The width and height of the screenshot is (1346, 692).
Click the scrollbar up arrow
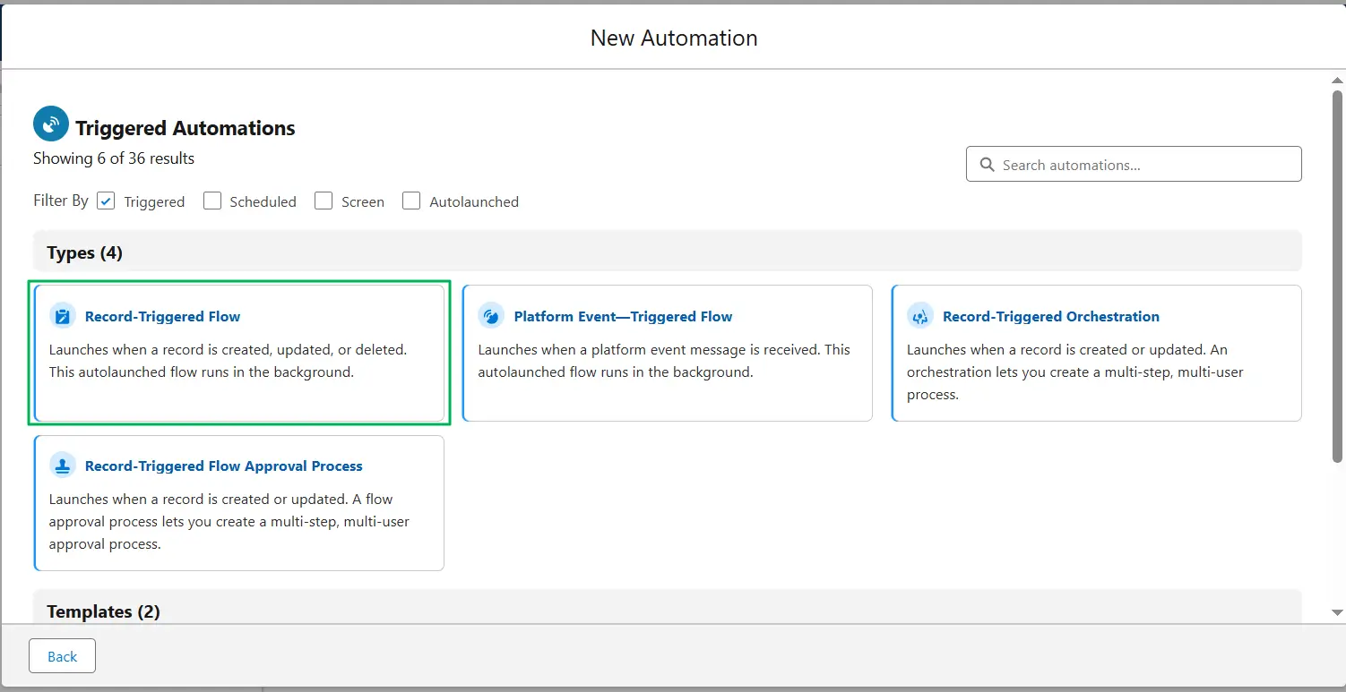tap(1336, 80)
